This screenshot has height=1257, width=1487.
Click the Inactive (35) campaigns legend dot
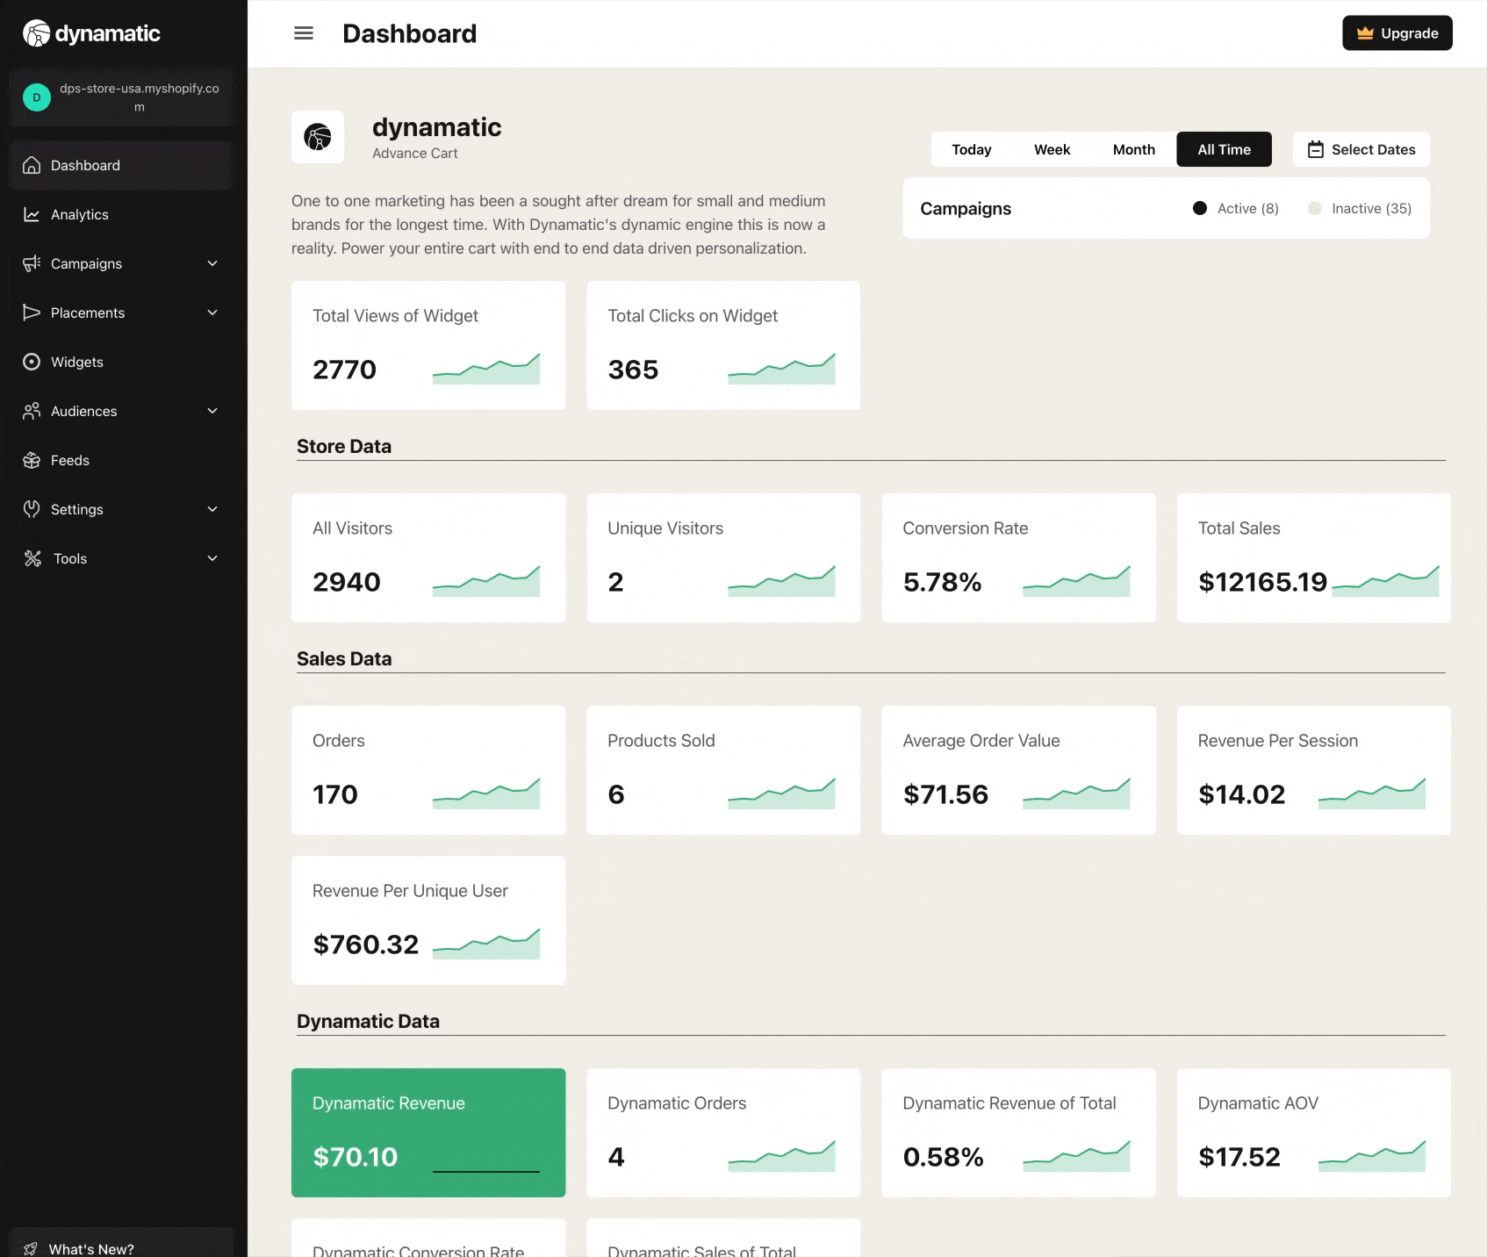(x=1314, y=208)
